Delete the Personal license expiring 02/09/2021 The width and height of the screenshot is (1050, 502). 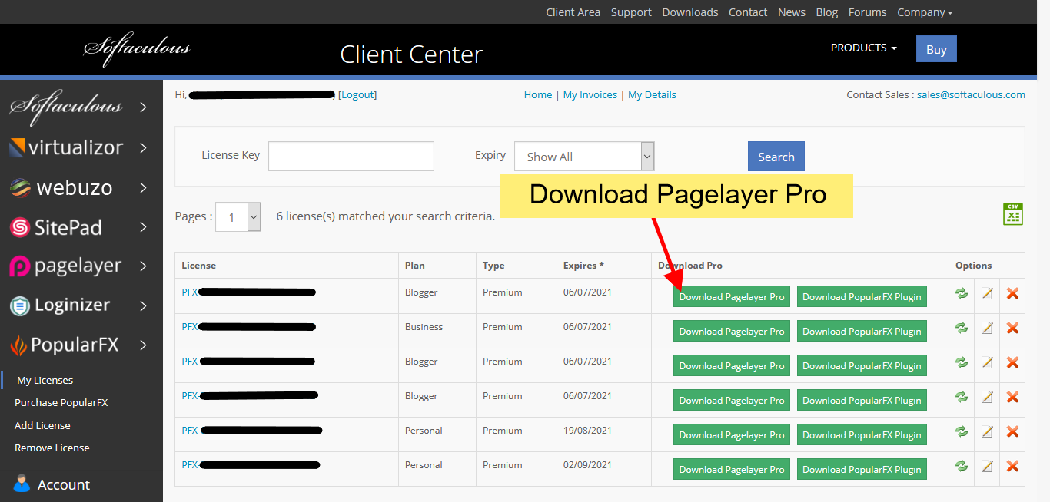(1012, 466)
